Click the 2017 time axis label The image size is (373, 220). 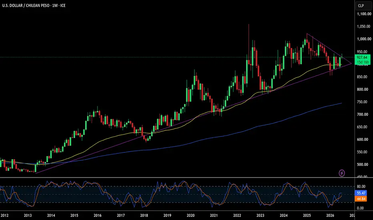tap(120, 216)
